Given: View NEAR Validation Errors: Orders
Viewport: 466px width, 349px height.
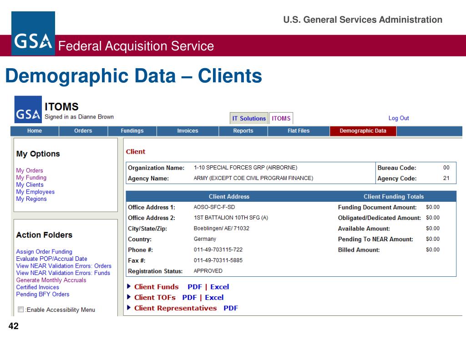Looking at the screenshot, I should (x=64, y=266).
